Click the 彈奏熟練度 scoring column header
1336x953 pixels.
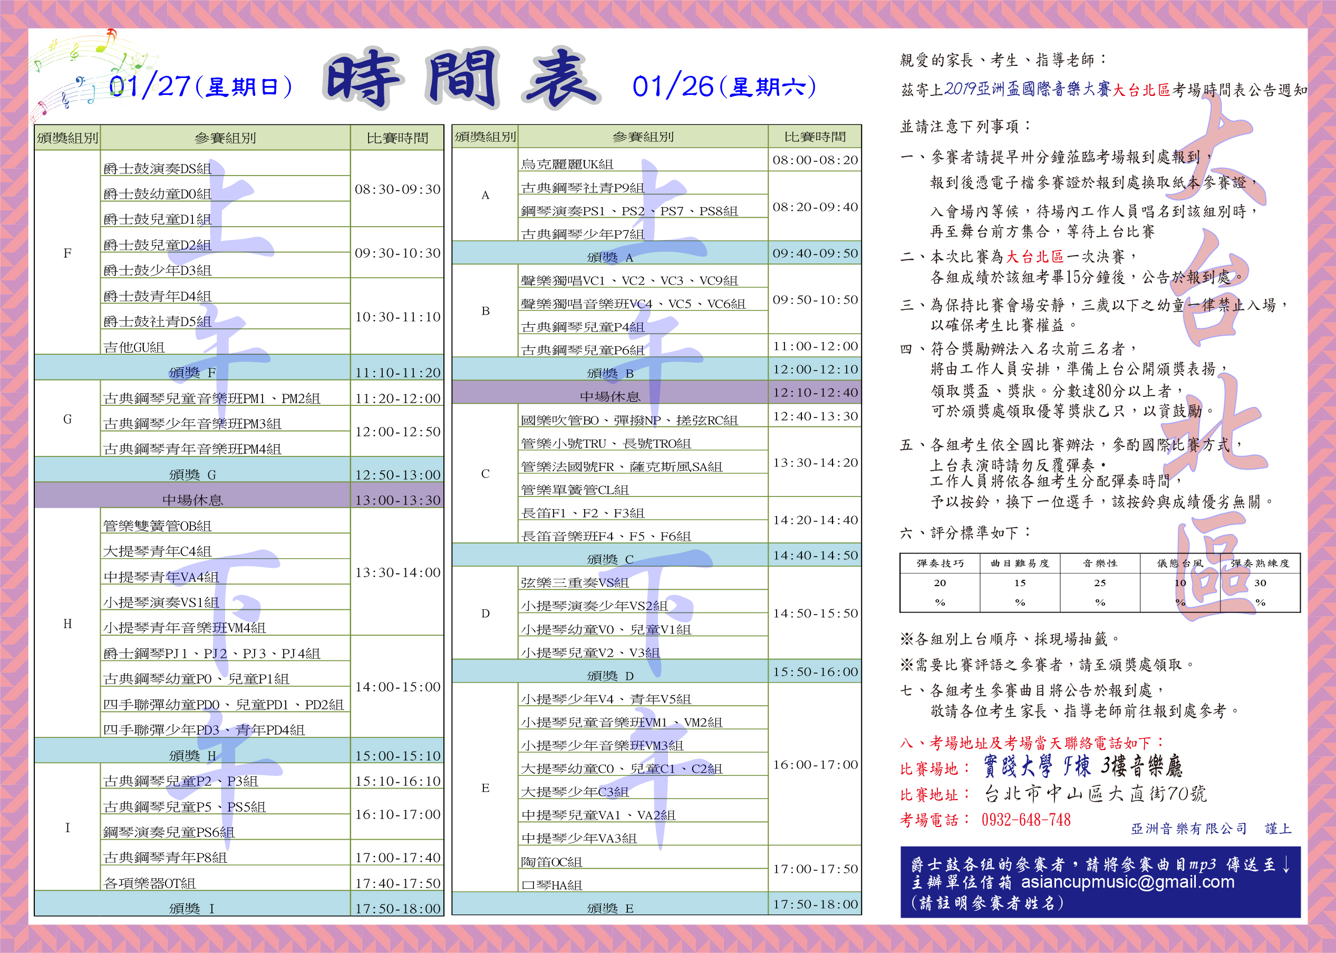point(1260,563)
